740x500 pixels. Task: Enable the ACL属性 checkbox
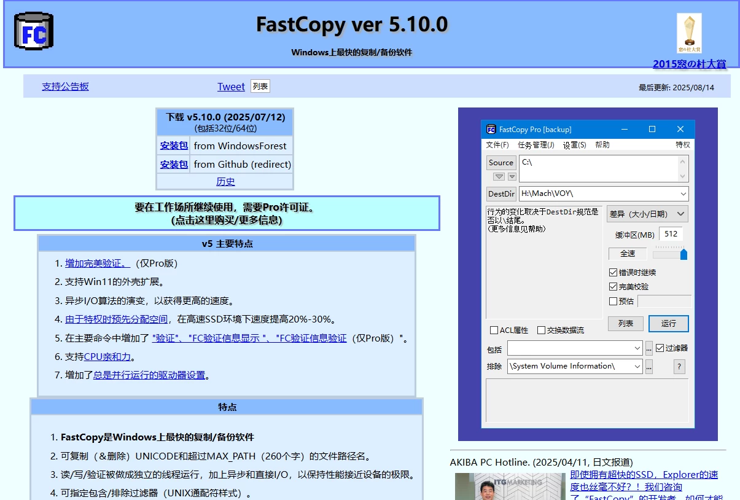coord(494,330)
